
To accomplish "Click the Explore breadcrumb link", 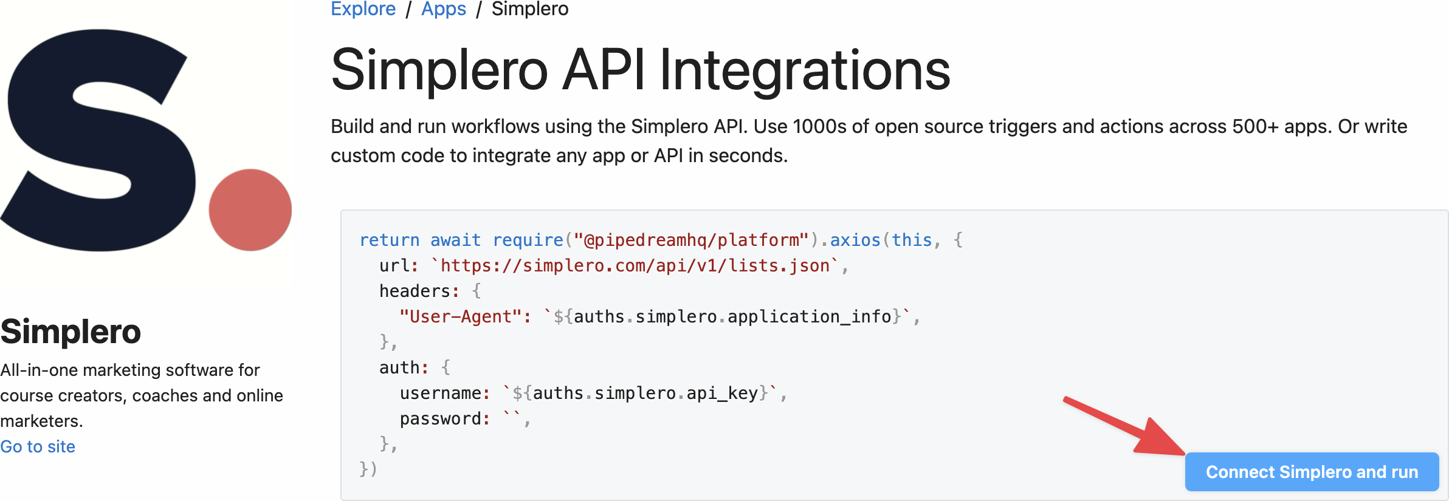I will click(363, 9).
